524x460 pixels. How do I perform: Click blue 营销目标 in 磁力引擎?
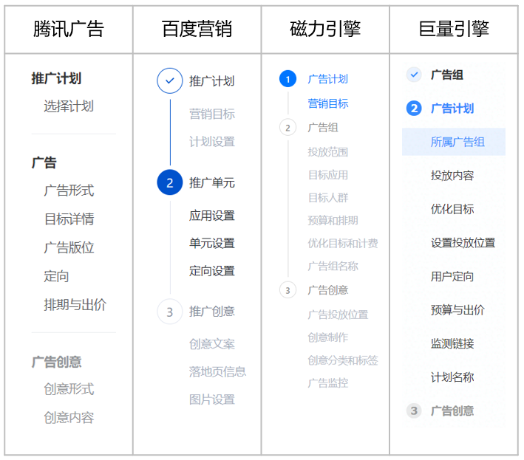(328, 103)
